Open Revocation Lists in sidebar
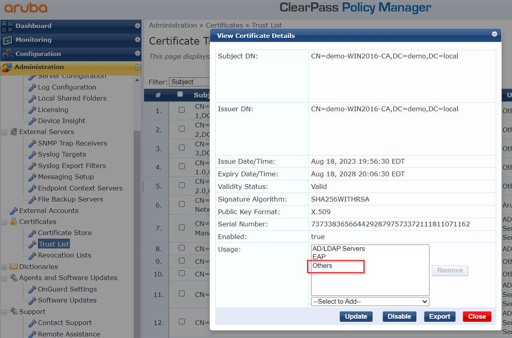Viewport: 512px width, 338px height. point(64,255)
